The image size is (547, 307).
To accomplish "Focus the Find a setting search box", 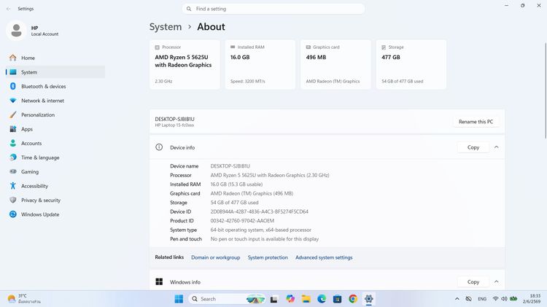I will [x=273, y=9].
